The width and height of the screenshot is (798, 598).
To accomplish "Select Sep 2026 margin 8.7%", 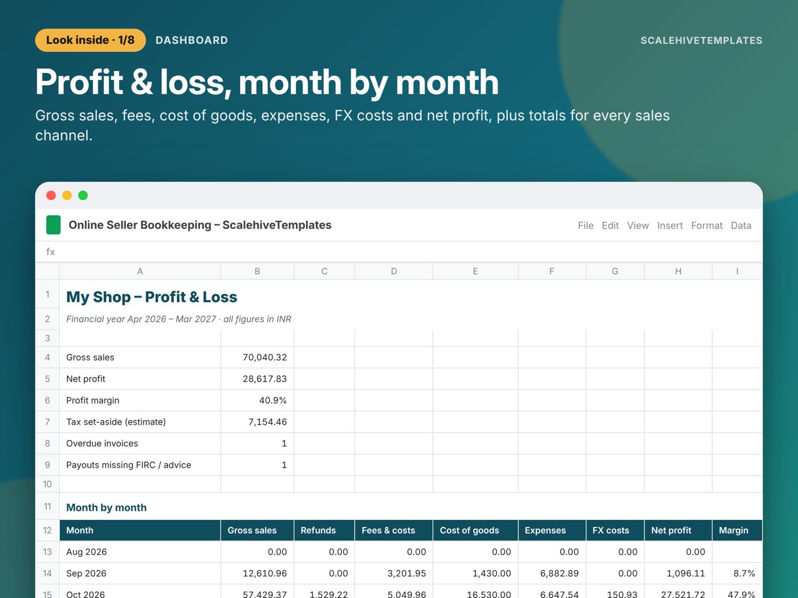I will click(x=738, y=574).
